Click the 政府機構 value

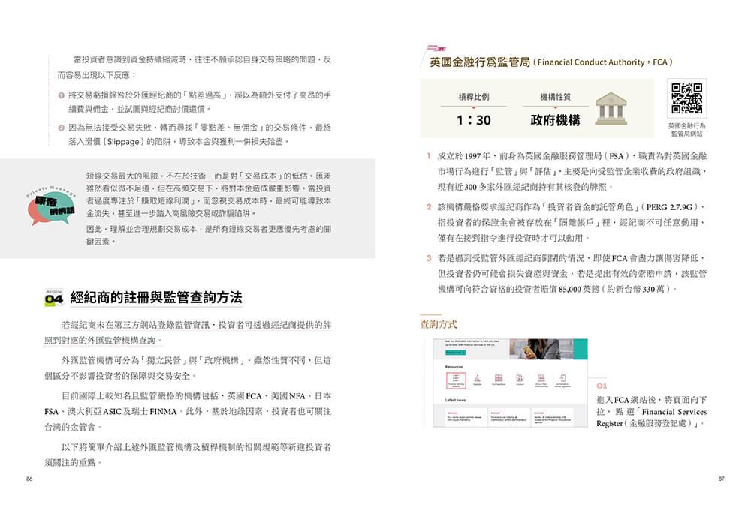(555, 119)
